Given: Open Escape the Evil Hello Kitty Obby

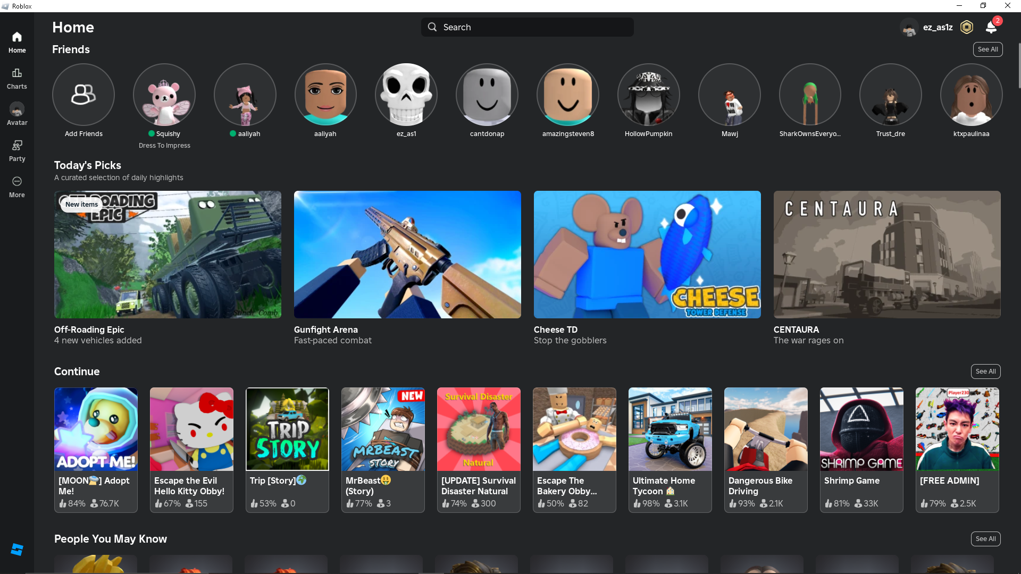Looking at the screenshot, I should [191, 450].
